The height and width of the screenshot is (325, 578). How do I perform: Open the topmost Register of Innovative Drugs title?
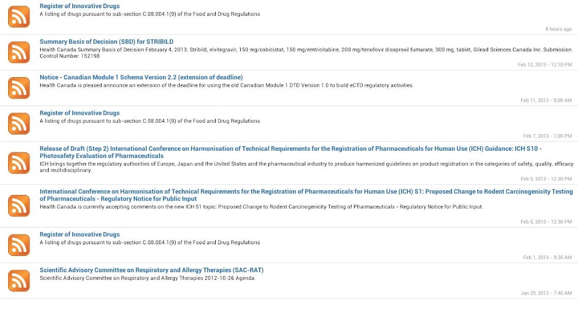80,6
